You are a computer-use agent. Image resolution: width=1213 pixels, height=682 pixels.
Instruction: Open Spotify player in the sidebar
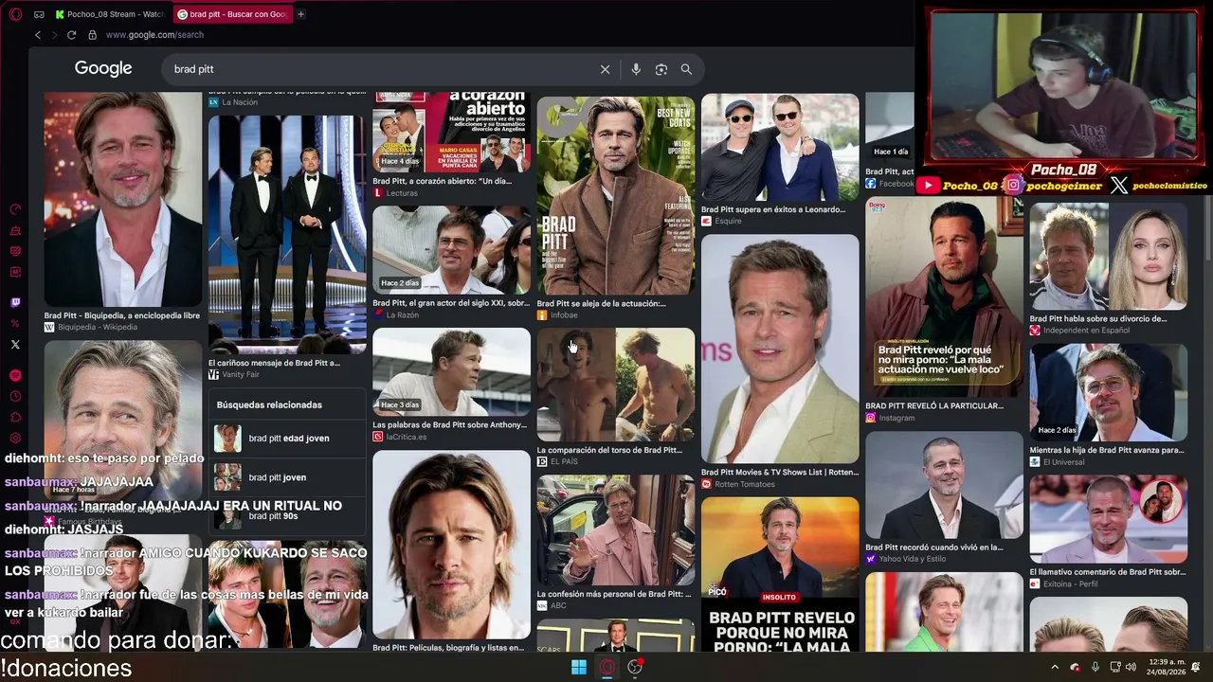pos(15,375)
